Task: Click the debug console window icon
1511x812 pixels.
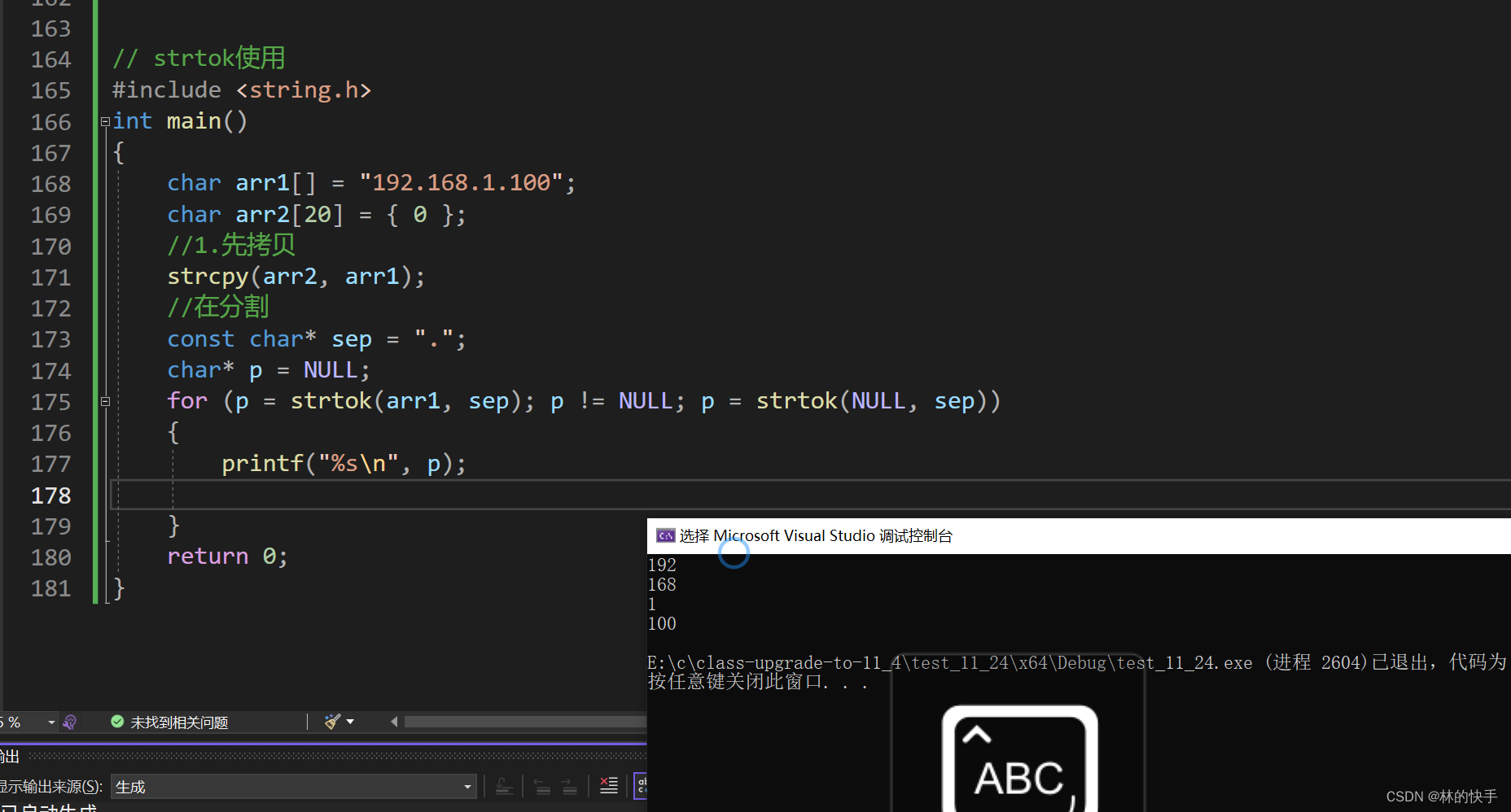Action: [665, 535]
